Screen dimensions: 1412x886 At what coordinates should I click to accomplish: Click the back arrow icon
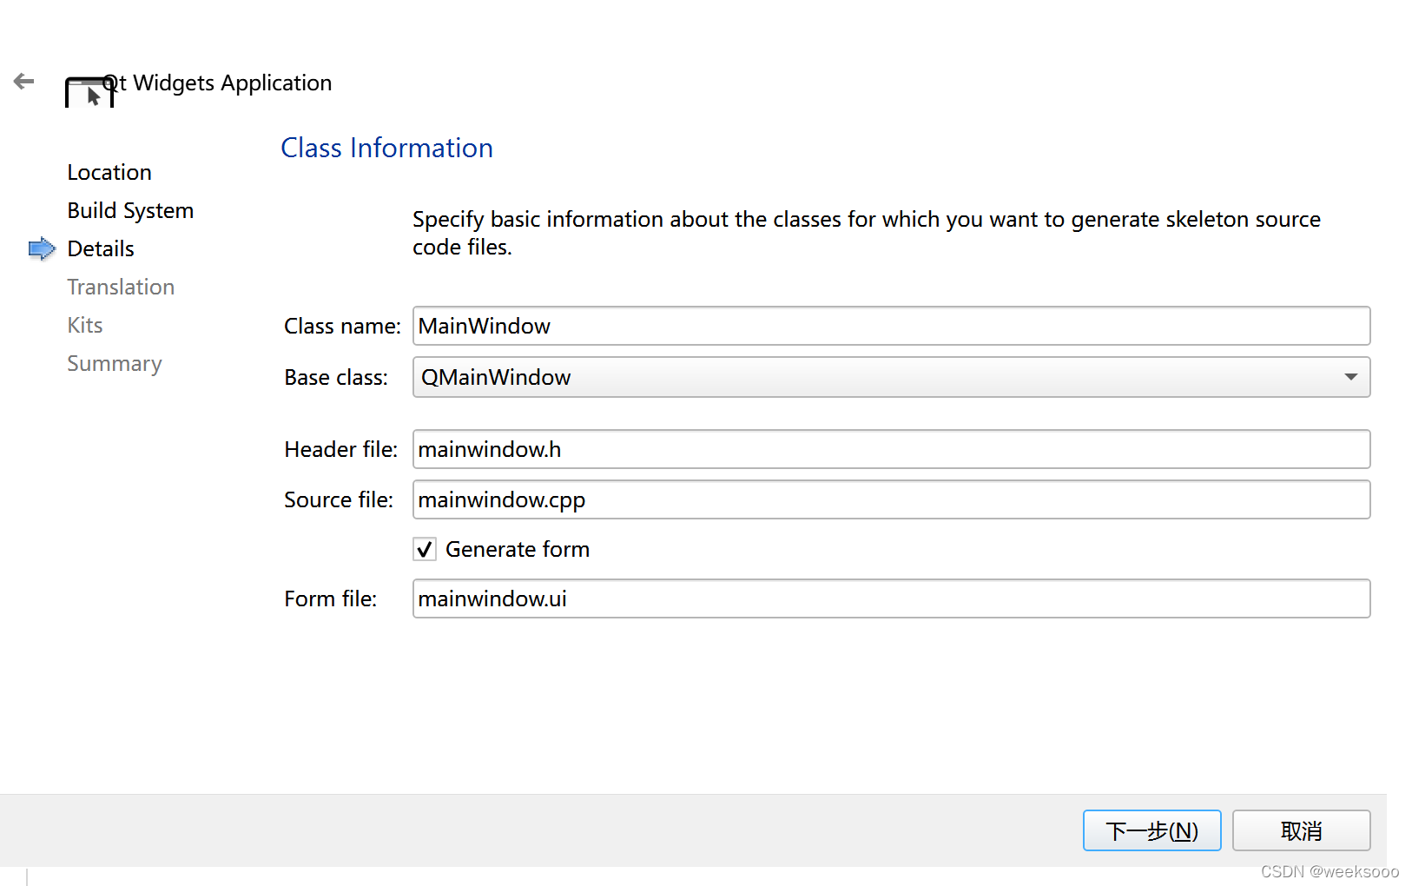pyautogui.click(x=24, y=82)
